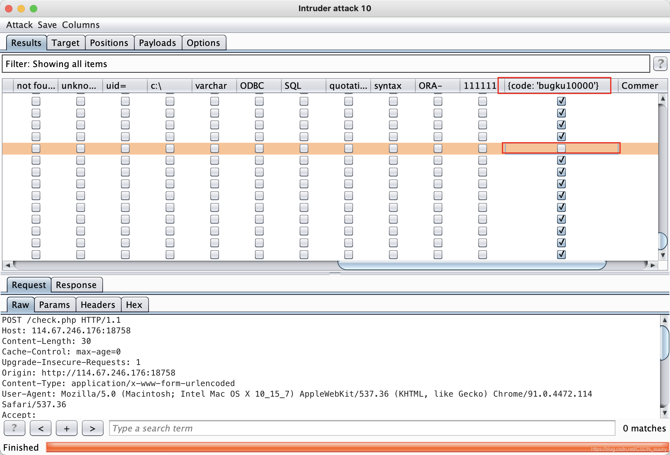670x455 pixels.
Task: Click the attack progress bar
Action: 357,447
